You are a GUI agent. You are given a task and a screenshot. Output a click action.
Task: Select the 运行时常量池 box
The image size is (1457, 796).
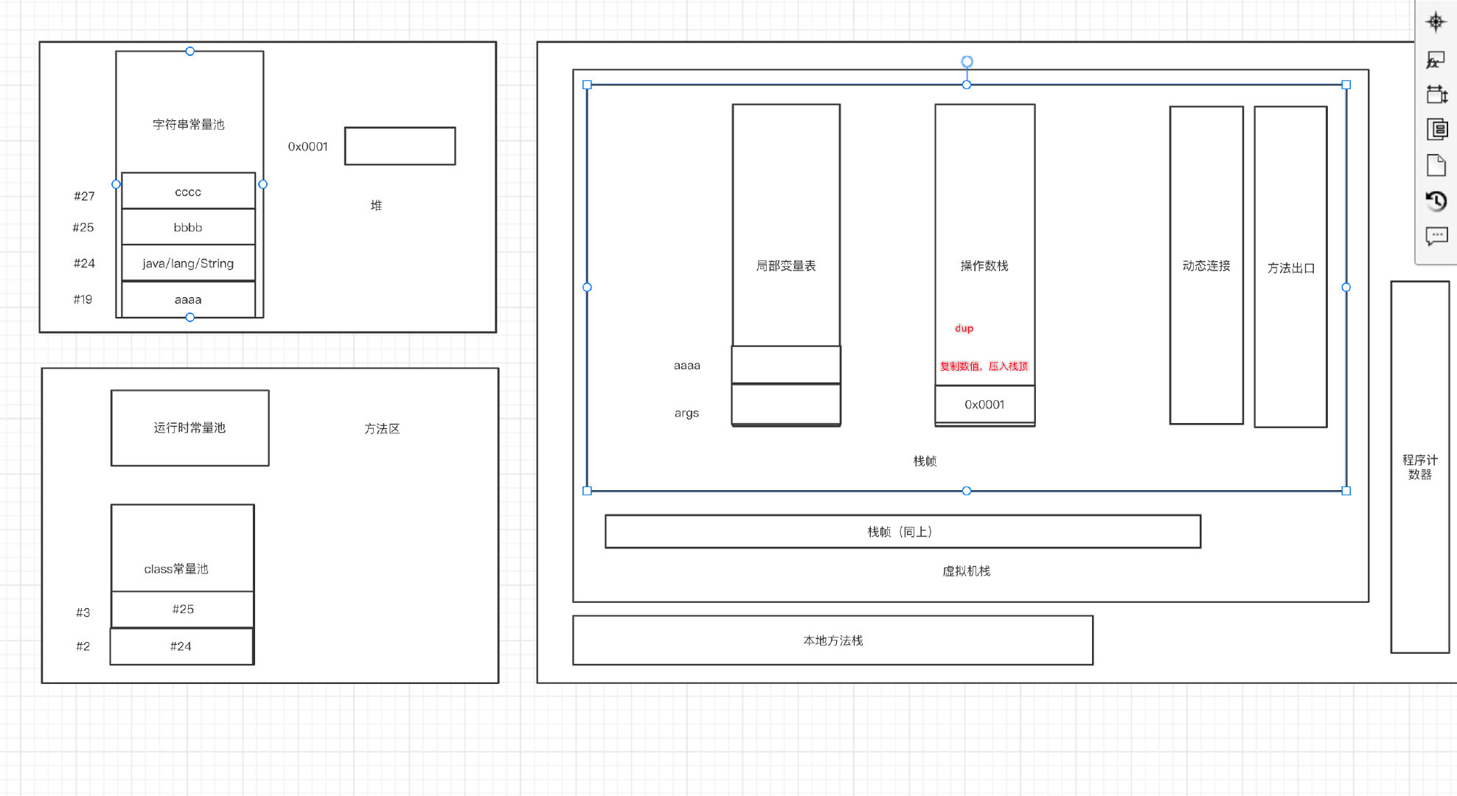tap(189, 428)
